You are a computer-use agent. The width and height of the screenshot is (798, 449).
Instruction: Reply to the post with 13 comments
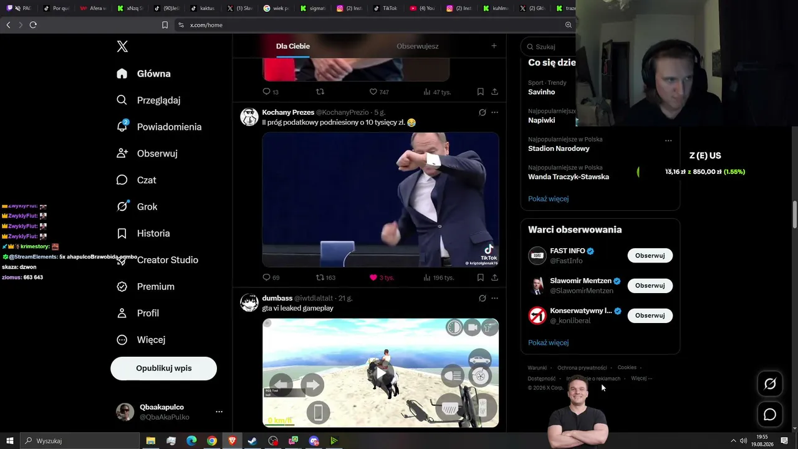270,92
